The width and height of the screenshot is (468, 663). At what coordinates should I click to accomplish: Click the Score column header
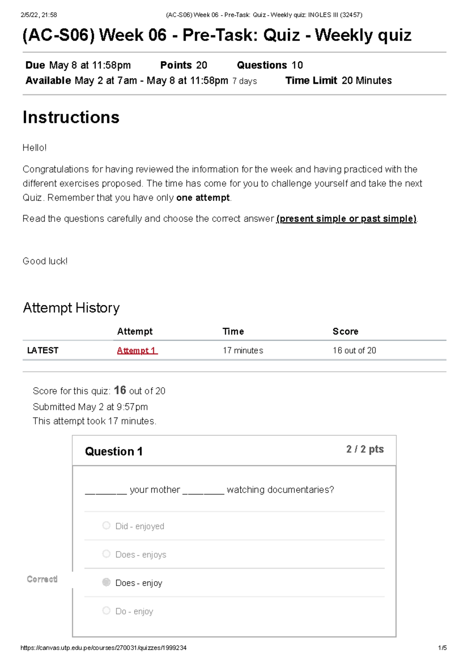pyautogui.click(x=346, y=331)
